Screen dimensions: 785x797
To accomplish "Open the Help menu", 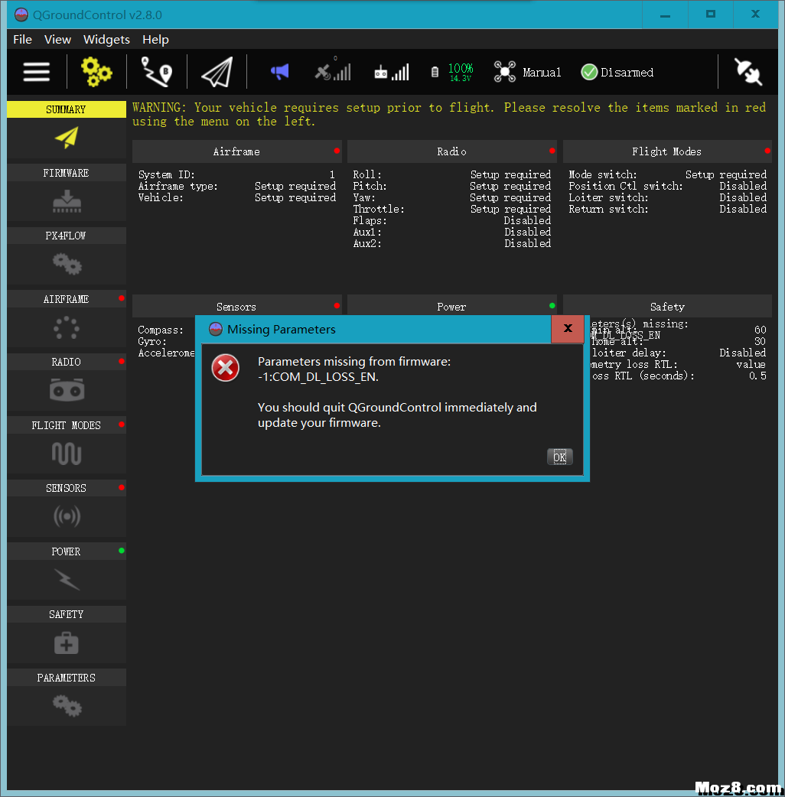I will (155, 40).
